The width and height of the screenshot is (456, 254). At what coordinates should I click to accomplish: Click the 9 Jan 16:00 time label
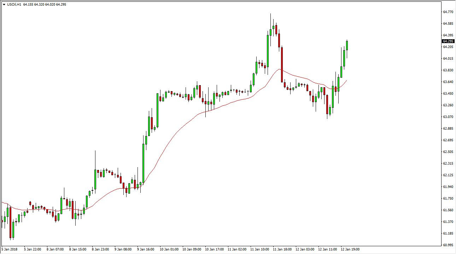click(x=146, y=249)
